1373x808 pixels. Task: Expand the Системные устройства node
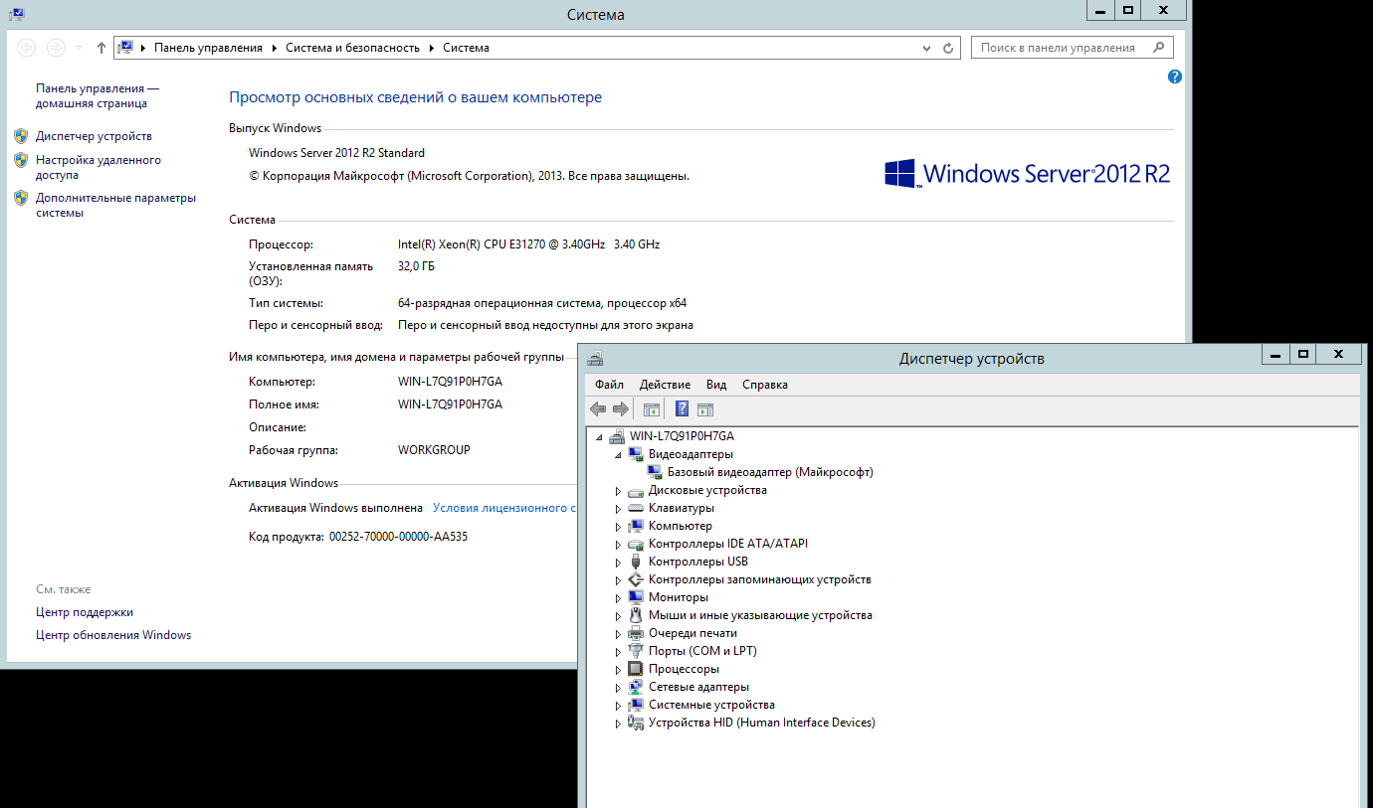pos(618,706)
